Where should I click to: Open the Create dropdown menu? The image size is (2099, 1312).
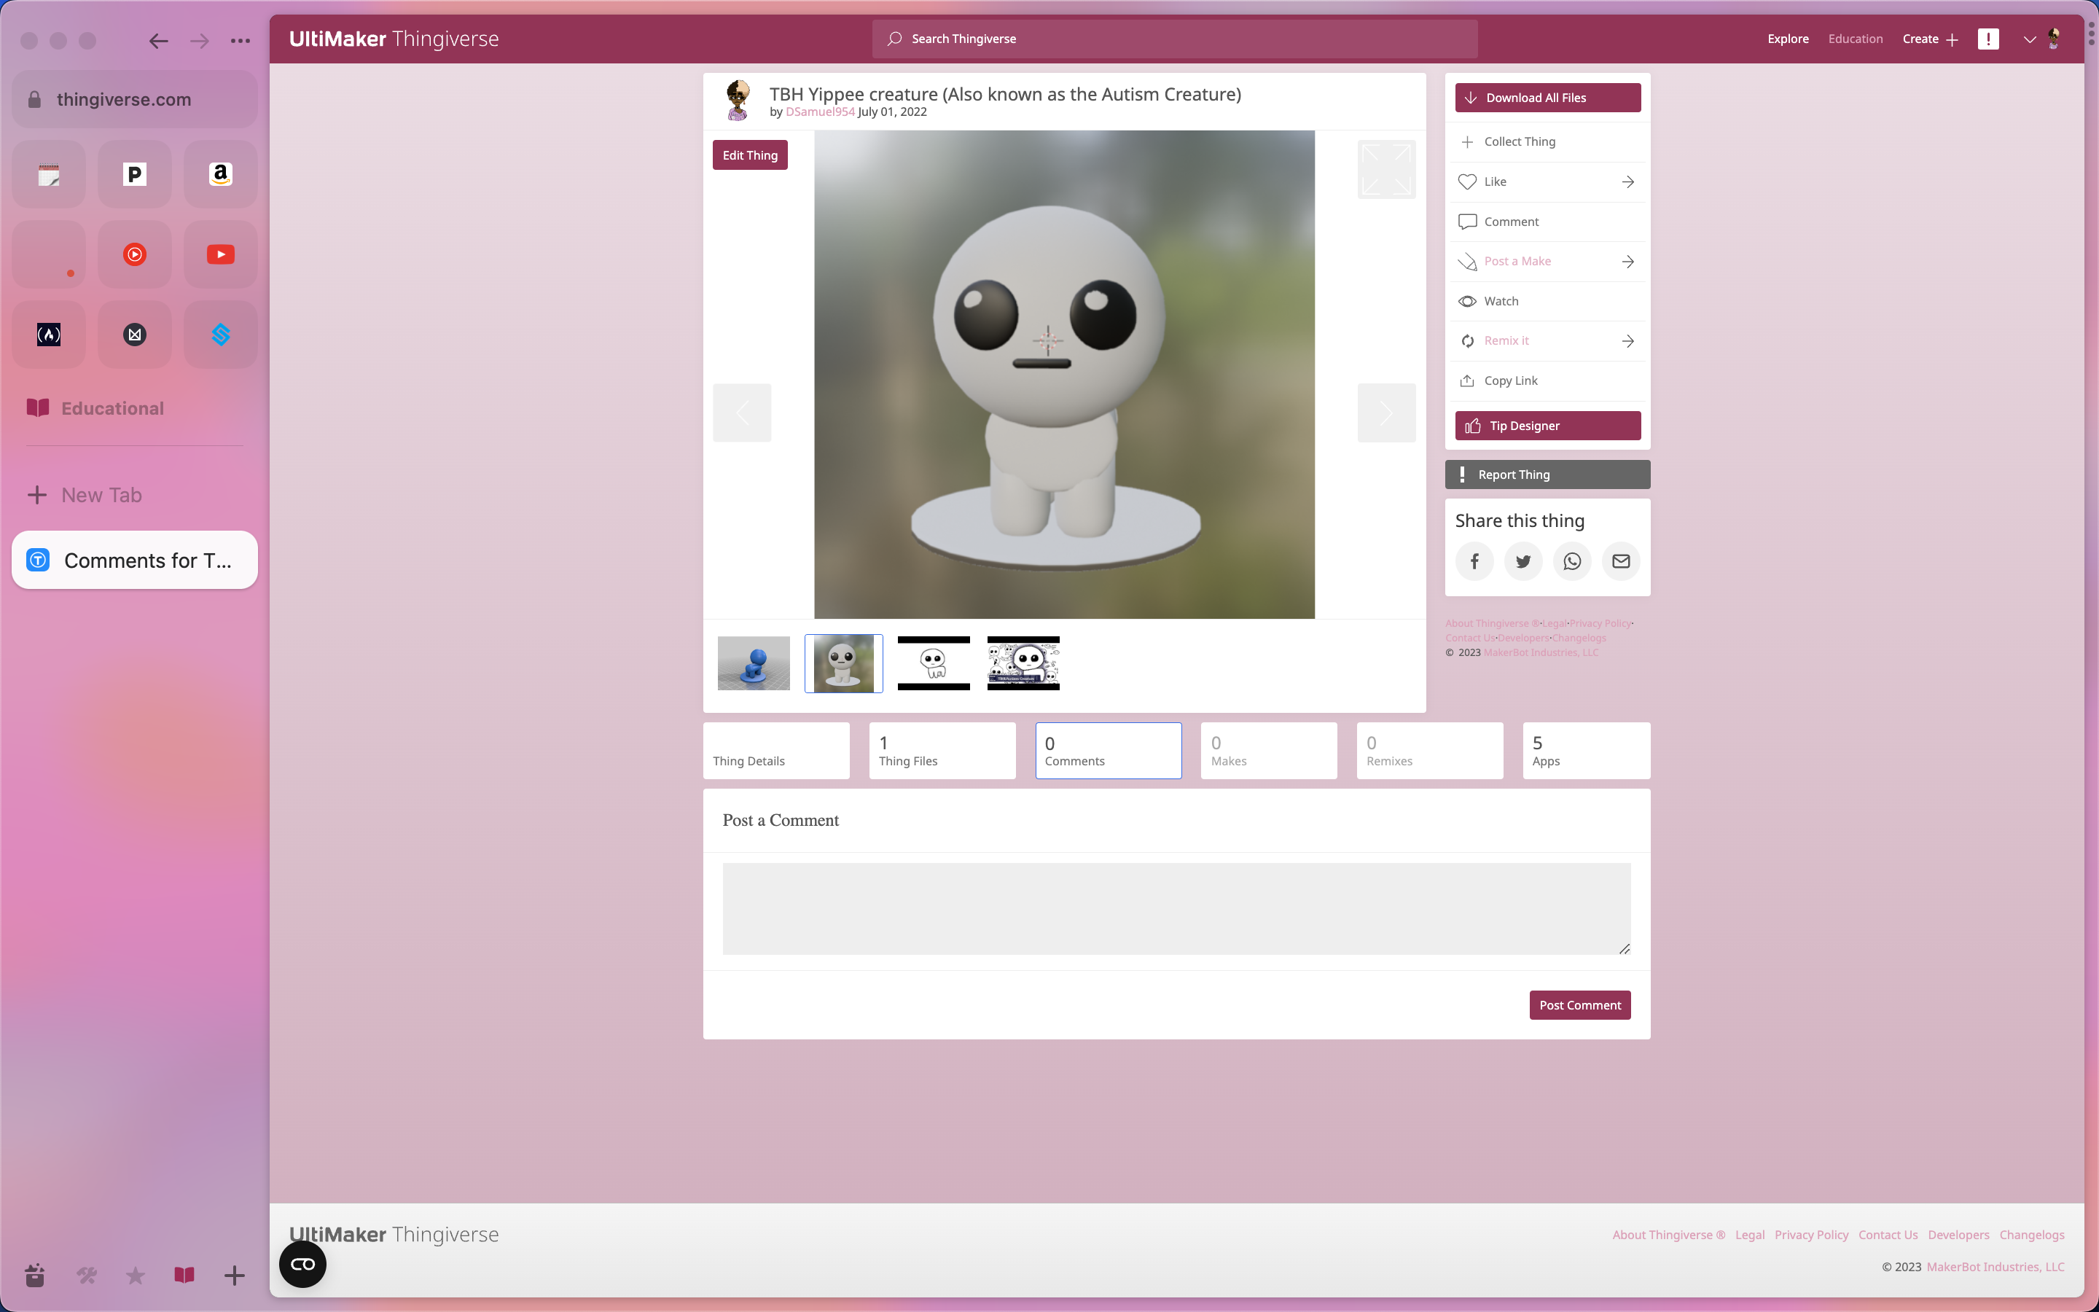(1929, 38)
